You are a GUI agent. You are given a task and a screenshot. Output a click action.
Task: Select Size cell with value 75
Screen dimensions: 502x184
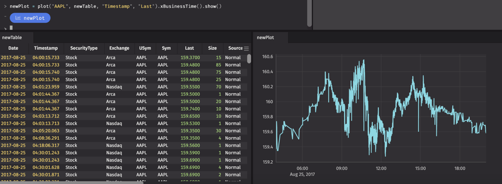218,72
